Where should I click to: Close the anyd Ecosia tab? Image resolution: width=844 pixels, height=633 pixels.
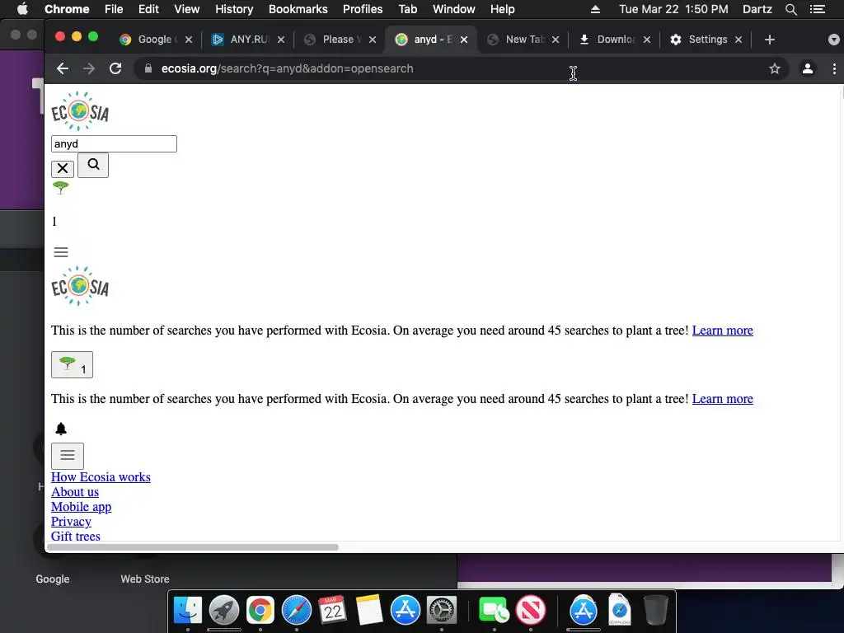click(x=464, y=40)
